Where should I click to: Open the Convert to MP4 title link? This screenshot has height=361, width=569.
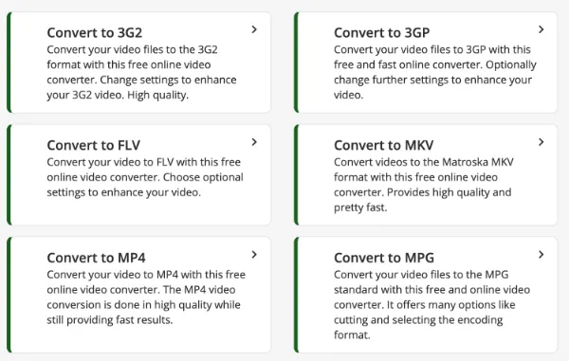pyautogui.click(x=96, y=258)
